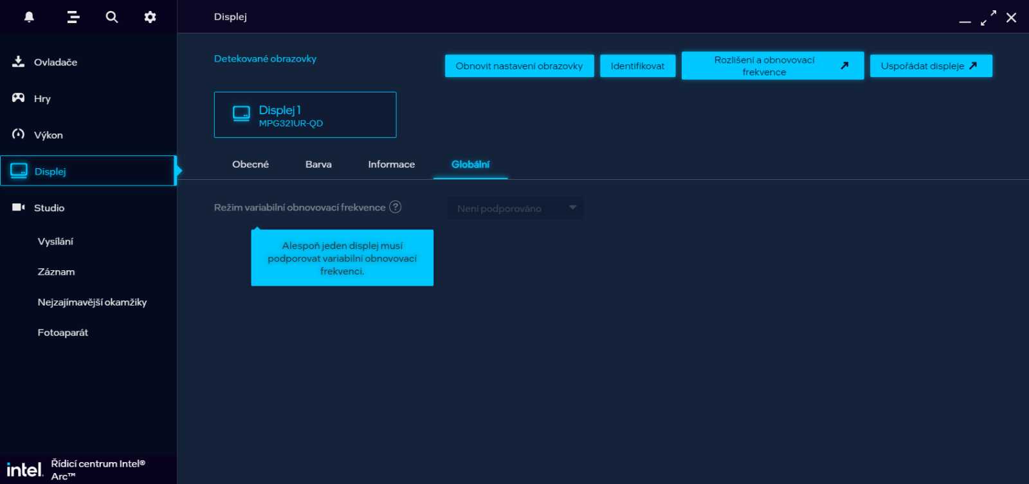The width and height of the screenshot is (1029, 484).
Task: Click the Ovladače download icon
Action: tap(18, 62)
